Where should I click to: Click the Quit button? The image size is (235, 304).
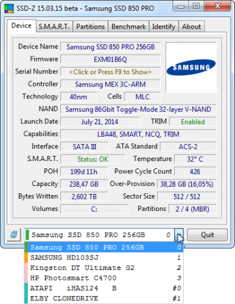(x=207, y=235)
